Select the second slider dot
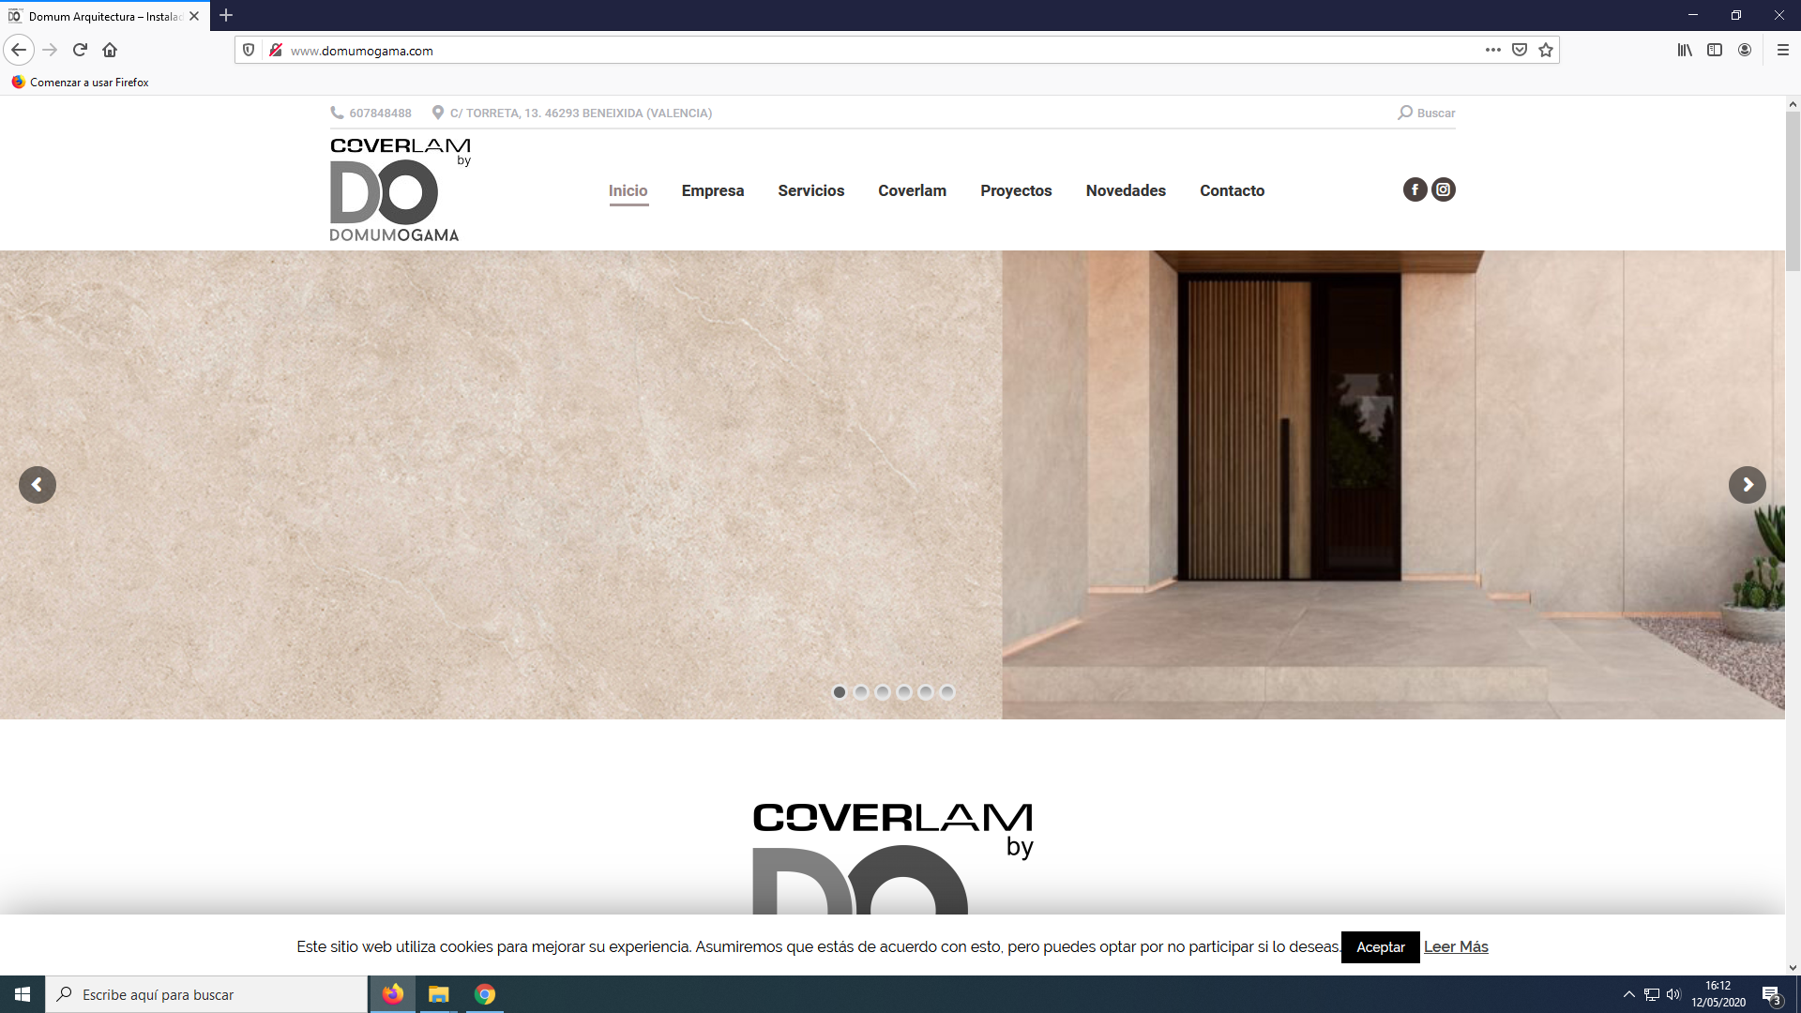This screenshot has height=1013, width=1801. (x=861, y=692)
